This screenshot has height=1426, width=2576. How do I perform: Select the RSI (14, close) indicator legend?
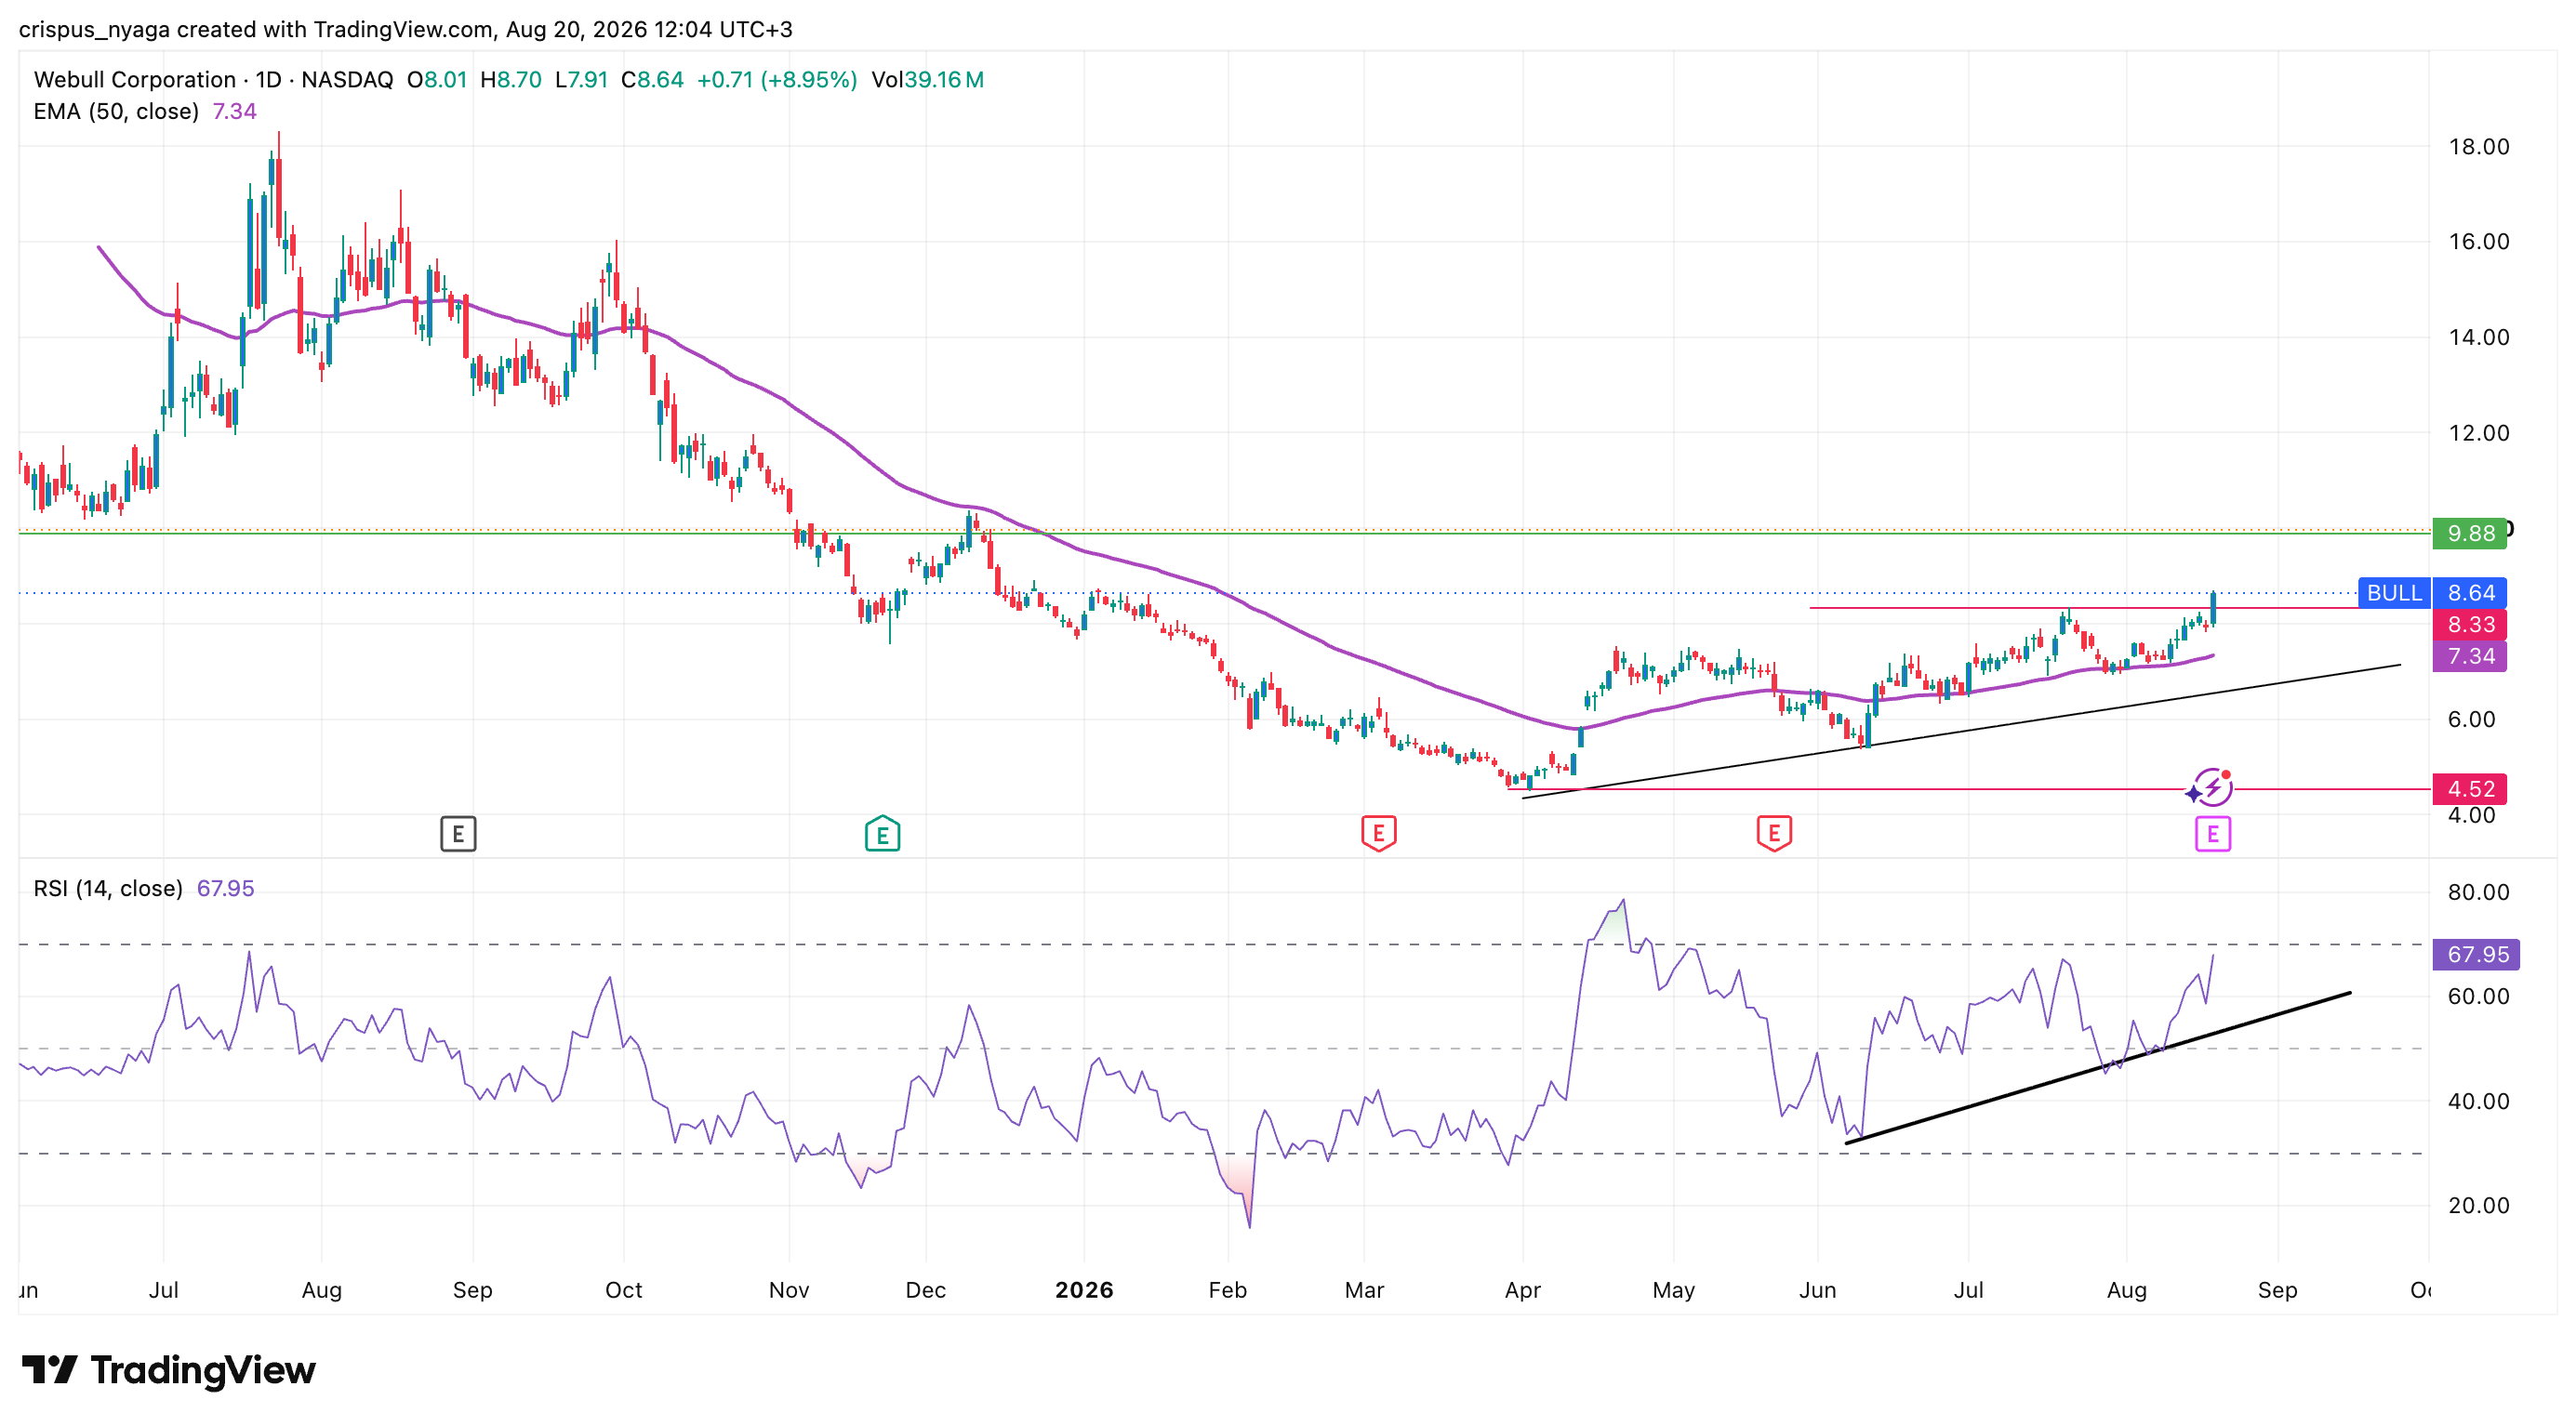click(108, 889)
